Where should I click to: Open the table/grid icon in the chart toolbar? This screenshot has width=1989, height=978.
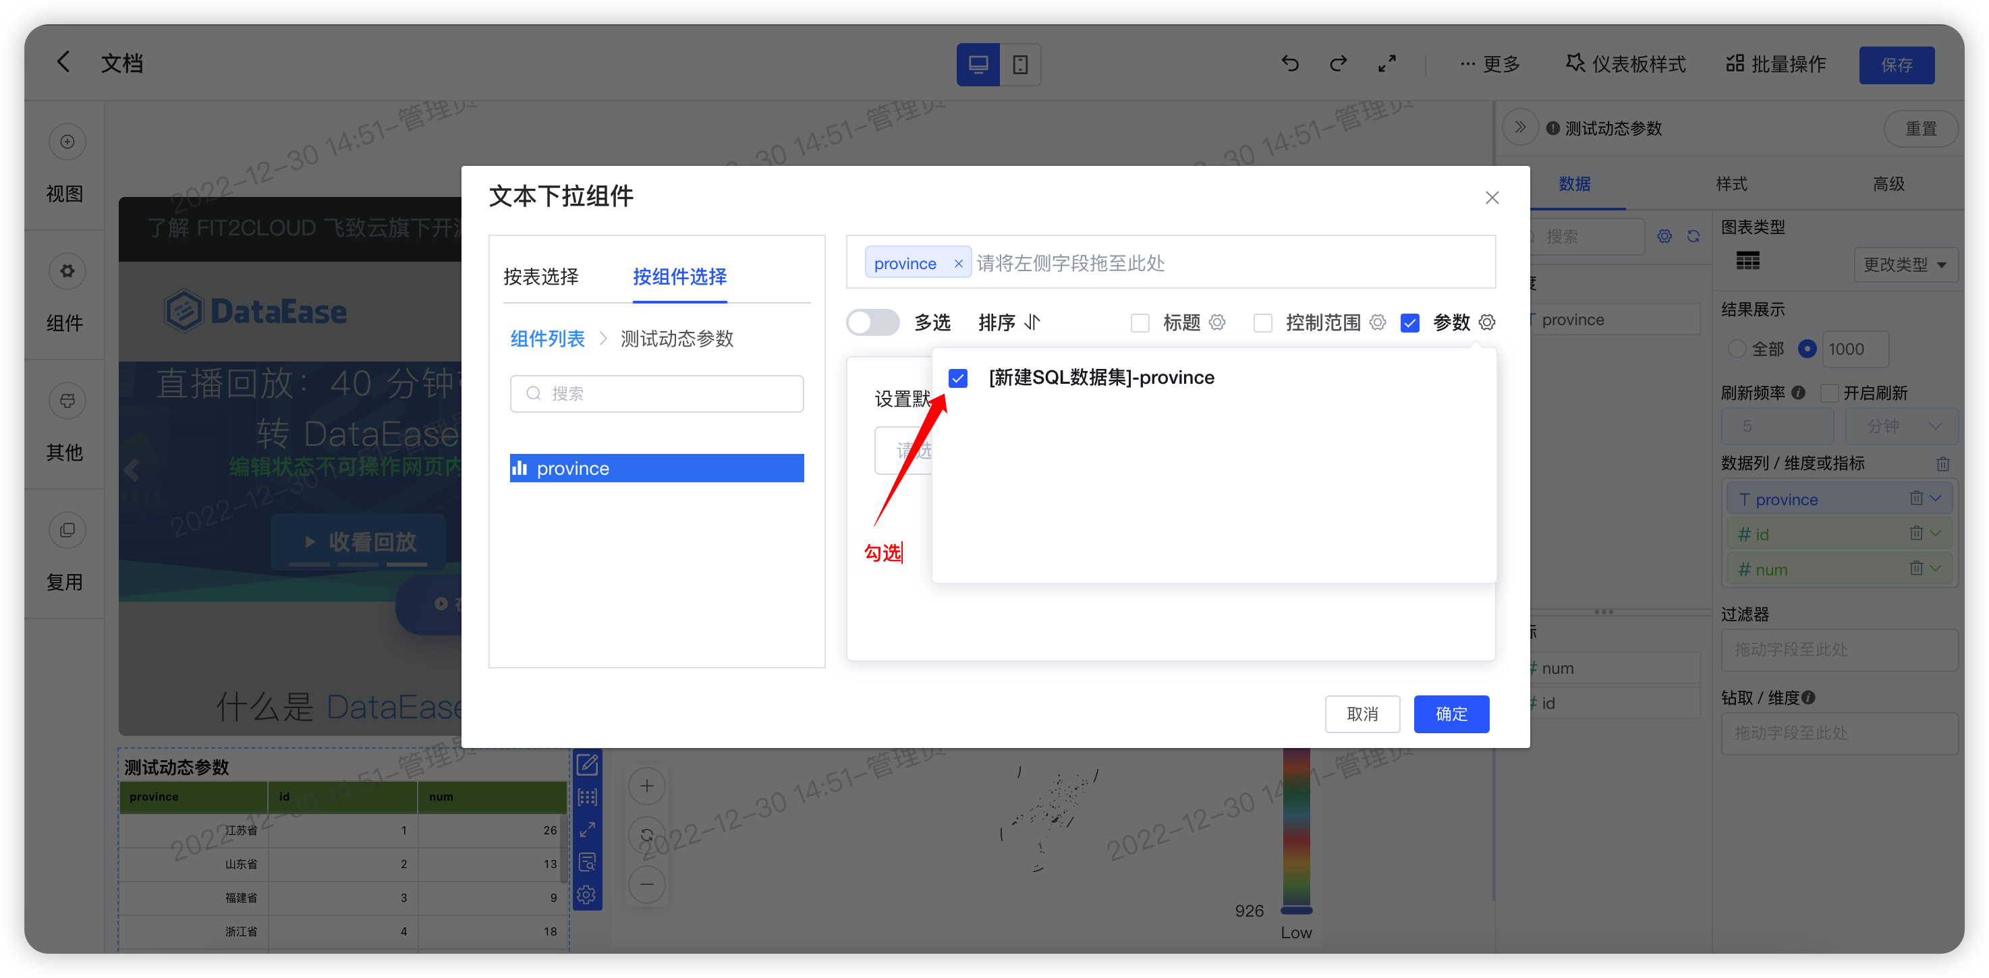point(588,797)
